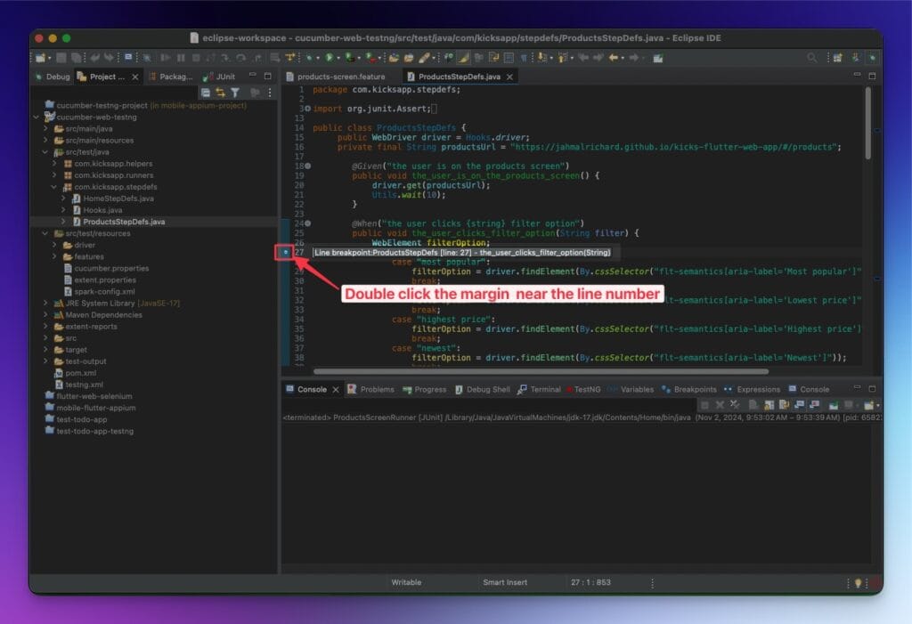Toggle Word Wrap in Console toolbar
Image resolution: width=912 pixels, height=624 pixels.
(784, 405)
